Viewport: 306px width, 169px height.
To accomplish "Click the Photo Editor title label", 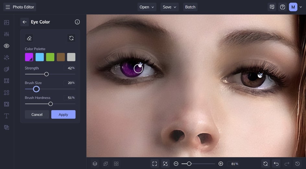I will point(23,7).
